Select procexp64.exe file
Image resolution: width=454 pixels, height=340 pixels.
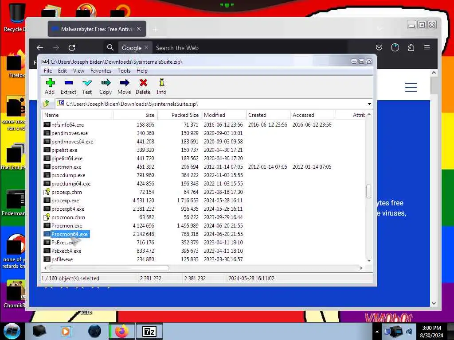(x=68, y=209)
